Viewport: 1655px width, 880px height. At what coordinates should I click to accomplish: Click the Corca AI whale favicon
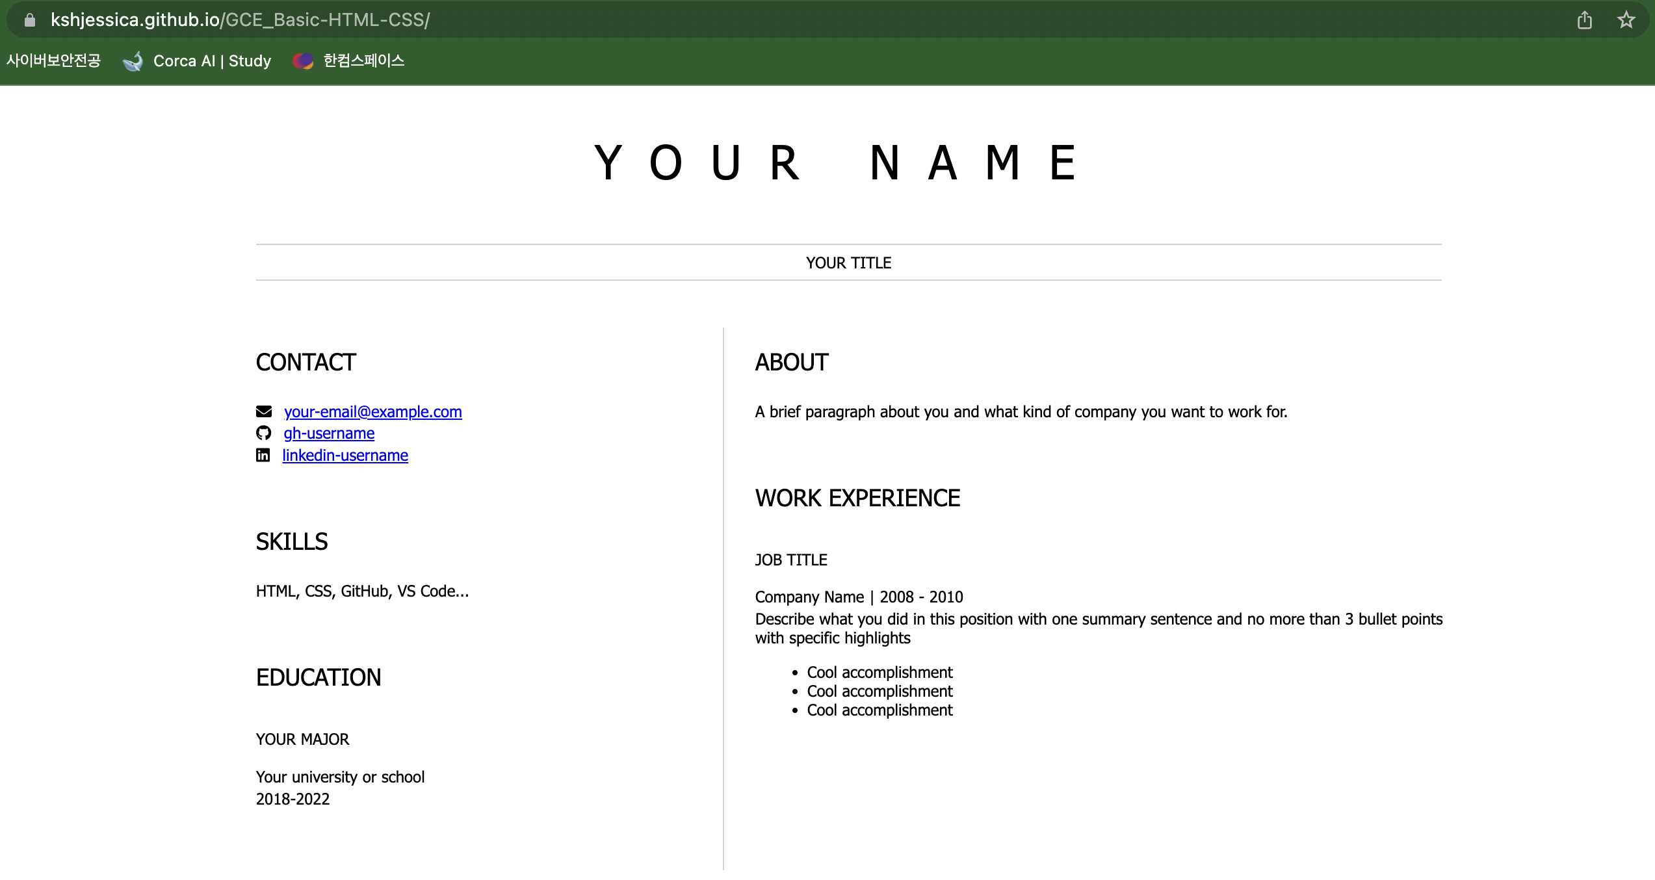coord(133,61)
